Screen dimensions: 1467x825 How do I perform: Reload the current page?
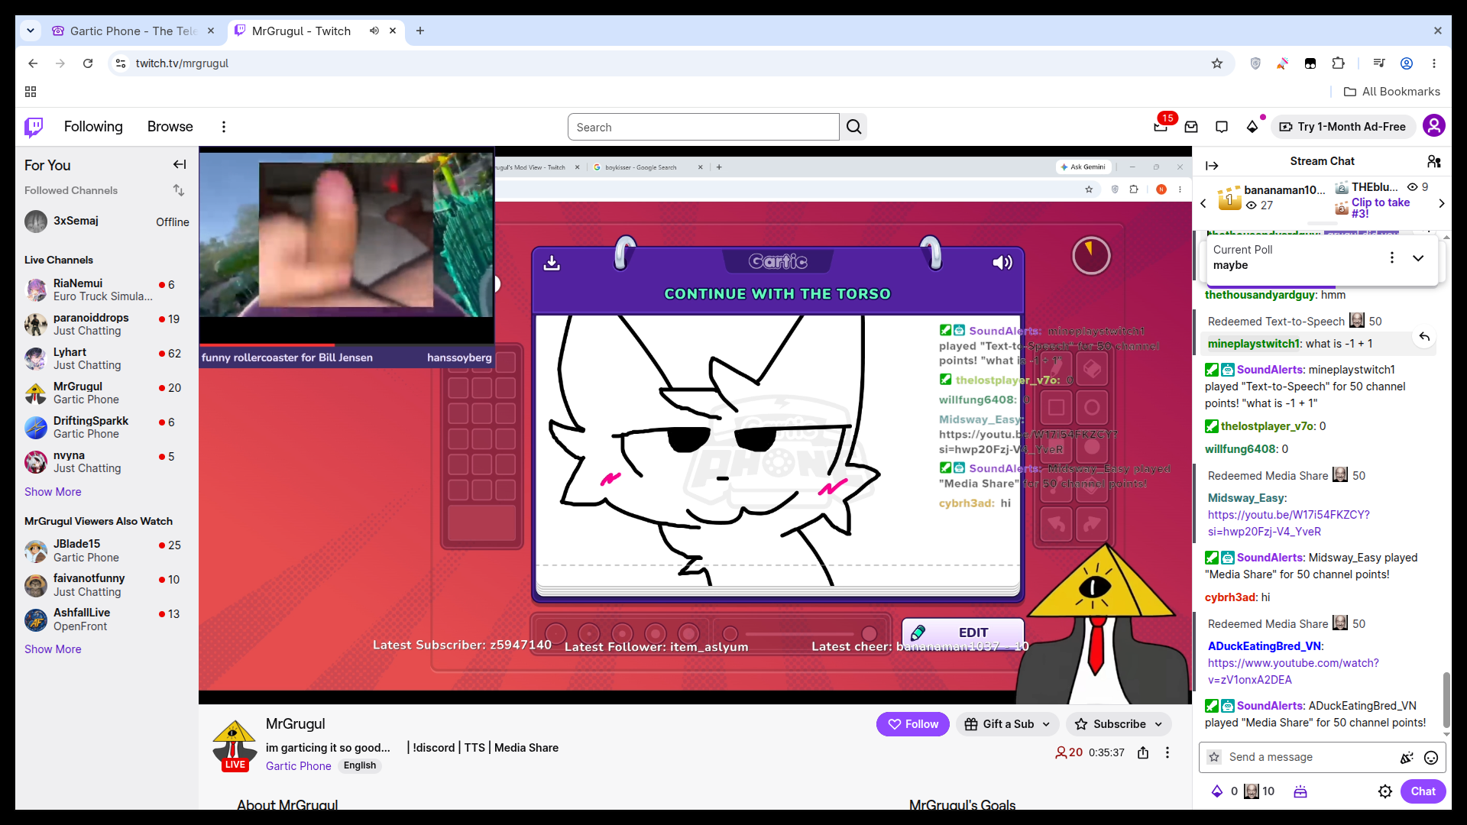tap(88, 63)
